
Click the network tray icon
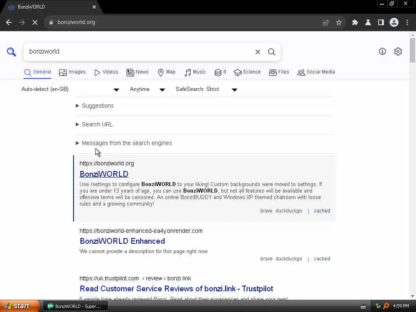(x=378, y=306)
